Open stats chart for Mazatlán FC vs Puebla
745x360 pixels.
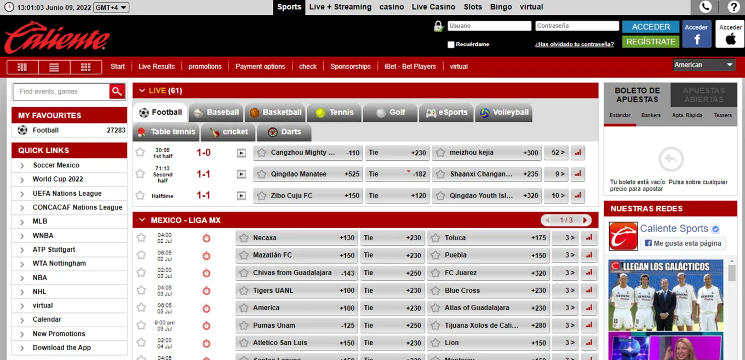tap(589, 255)
